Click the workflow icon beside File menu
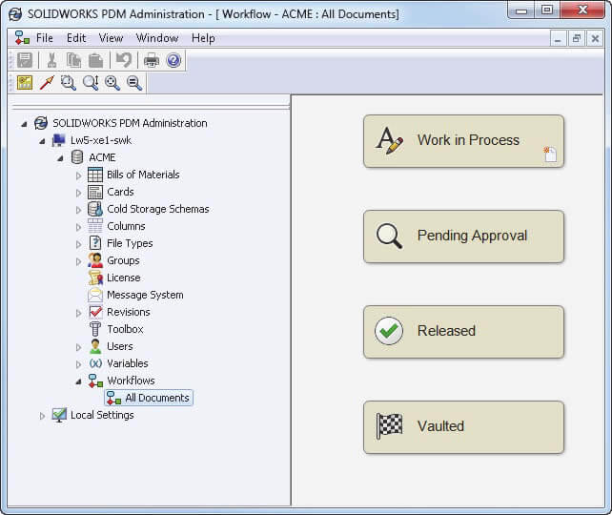612x515 pixels. [x=22, y=38]
